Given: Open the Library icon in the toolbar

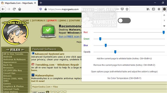Looking at the screenshot, I should point(148,9).
